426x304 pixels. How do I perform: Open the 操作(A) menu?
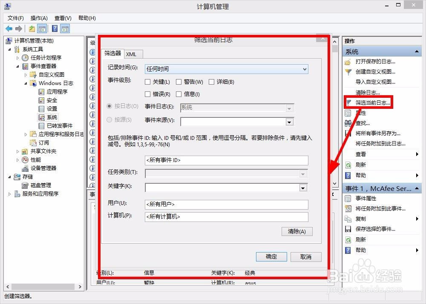[x=39, y=18]
